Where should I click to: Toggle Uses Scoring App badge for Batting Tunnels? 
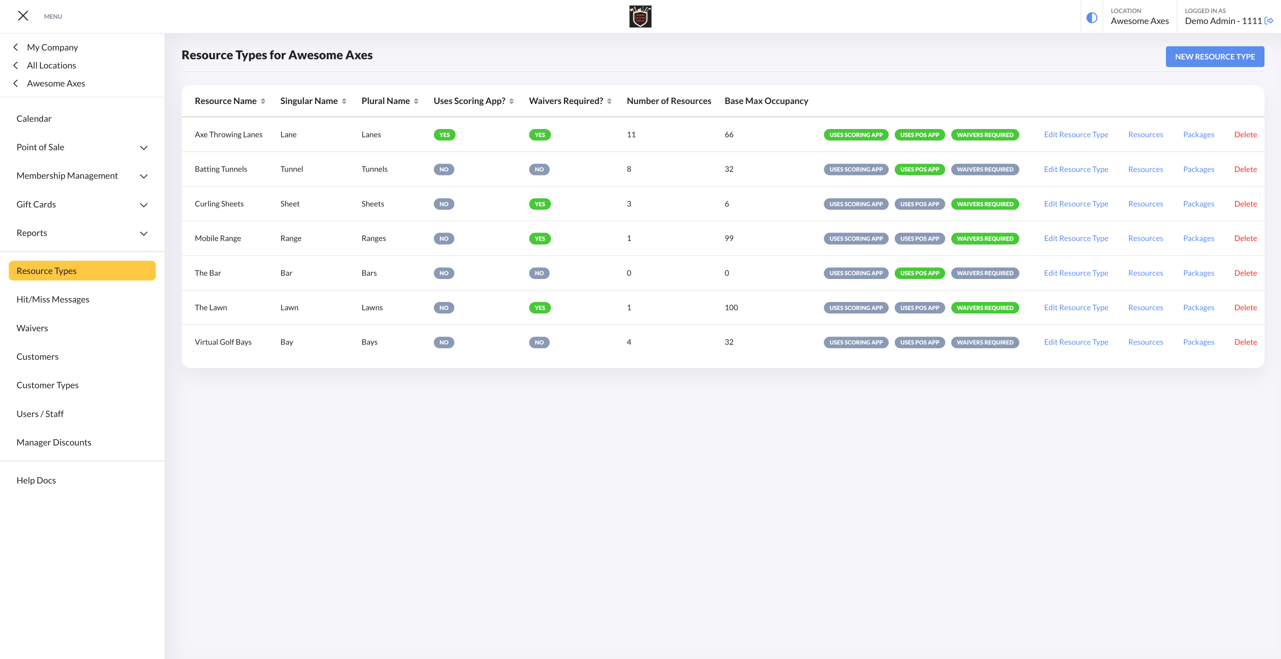pyautogui.click(x=856, y=169)
